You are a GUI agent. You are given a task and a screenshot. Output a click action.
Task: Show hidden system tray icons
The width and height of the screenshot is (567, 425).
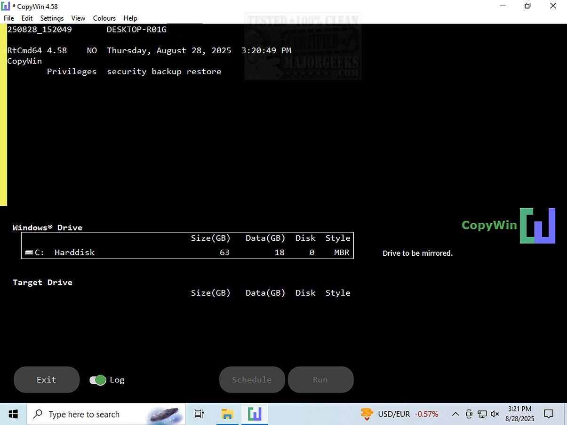455,414
